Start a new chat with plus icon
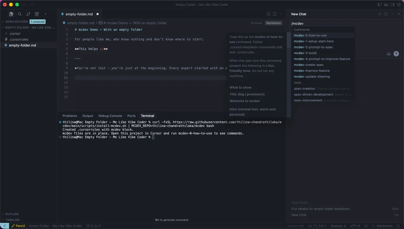 point(380,14)
